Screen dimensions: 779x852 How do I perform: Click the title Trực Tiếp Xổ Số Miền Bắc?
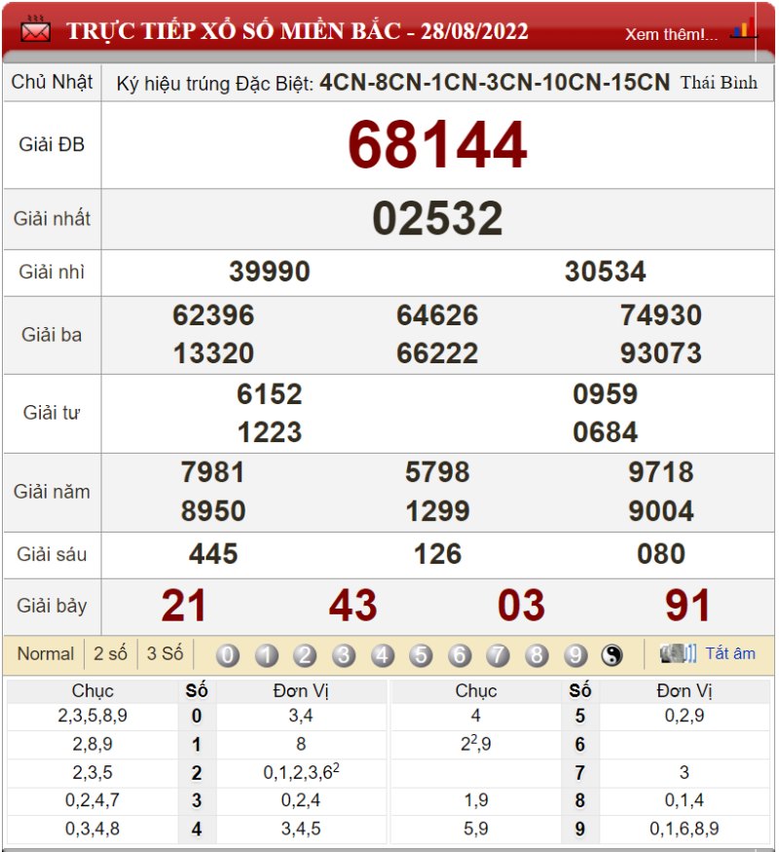[297, 31]
